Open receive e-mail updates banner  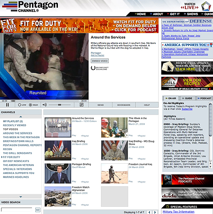[x=187, y=68]
